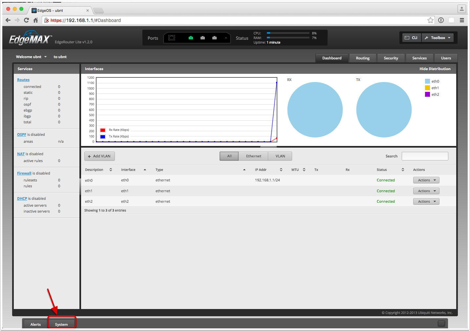Sort the table by Description
The image size is (470, 331).
coord(98,170)
